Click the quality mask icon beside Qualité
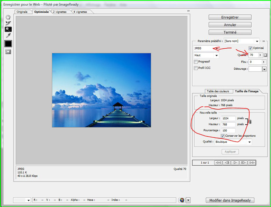271x207 pixels. [265, 55]
